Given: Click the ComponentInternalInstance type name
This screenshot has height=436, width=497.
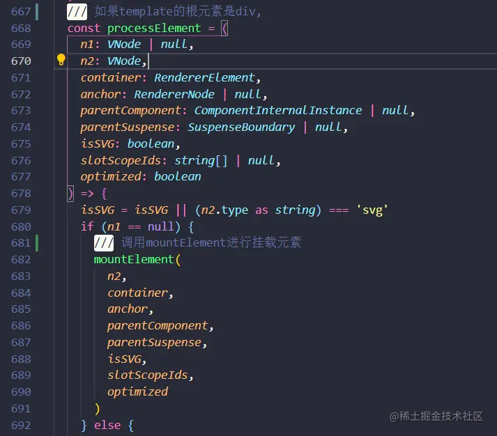Looking at the screenshot, I should [x=278, y=110].
